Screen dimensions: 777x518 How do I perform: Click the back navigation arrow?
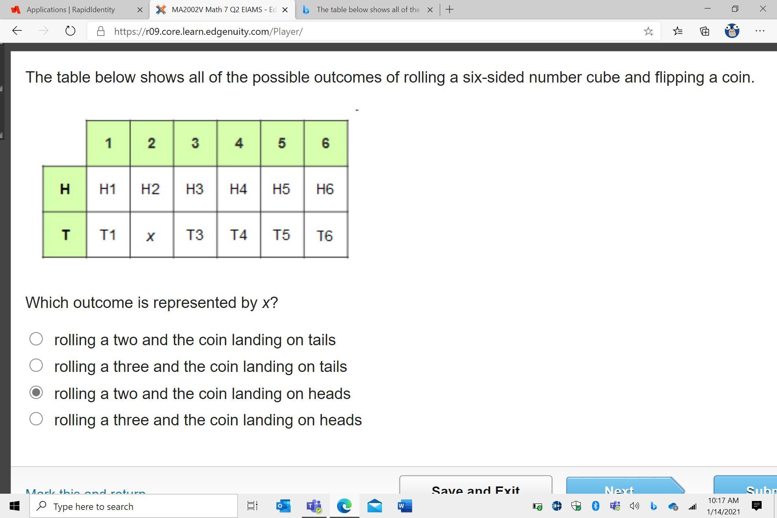click(x=17, y=31)
